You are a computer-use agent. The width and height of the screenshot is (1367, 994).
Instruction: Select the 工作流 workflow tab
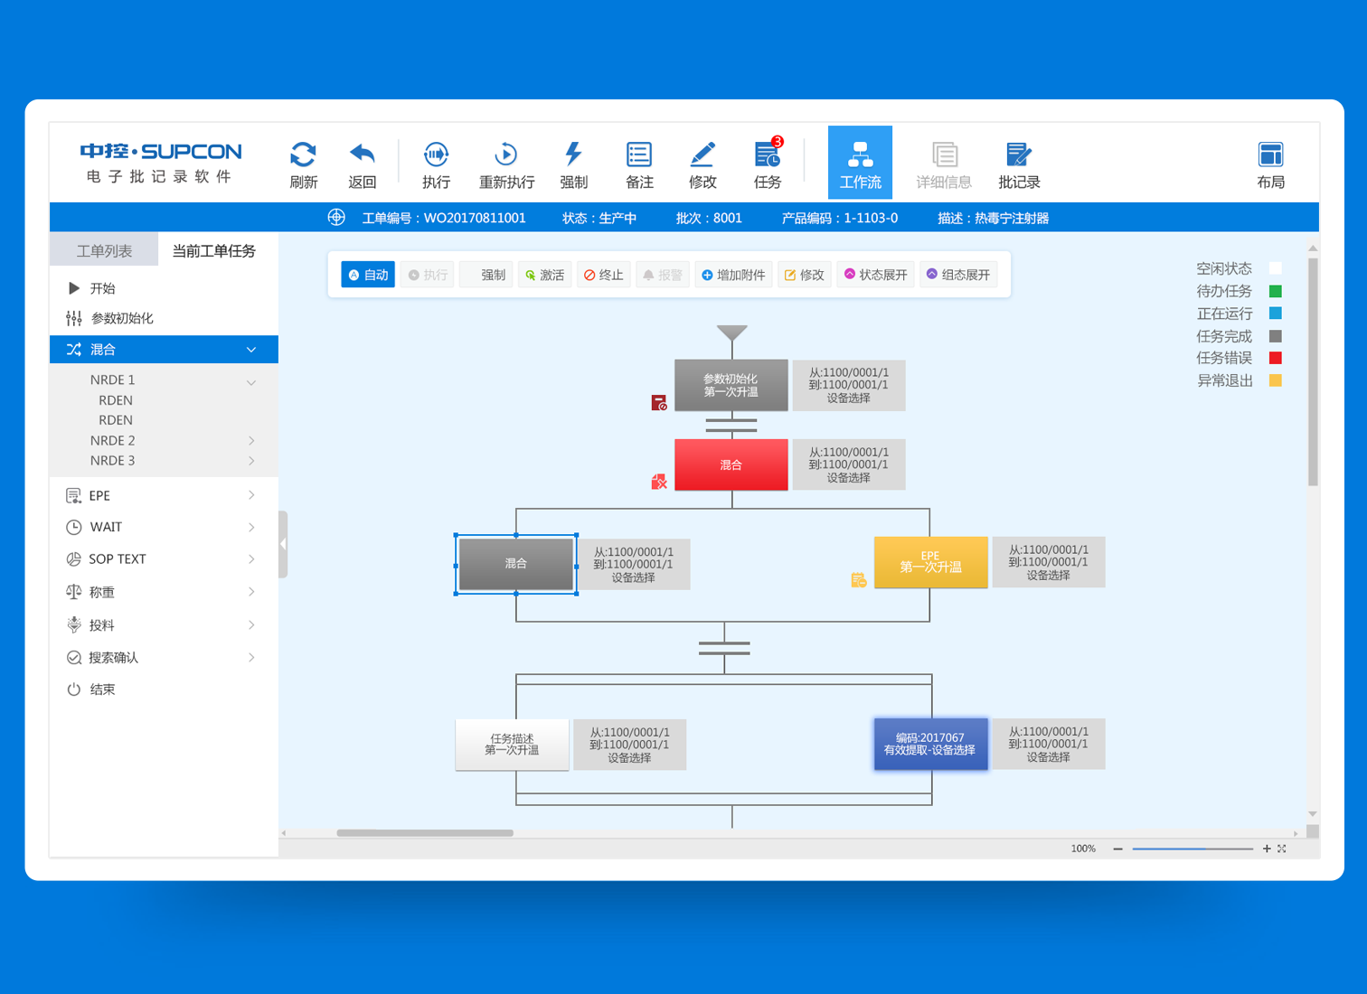pyautogui.click(x=860, y=163)
